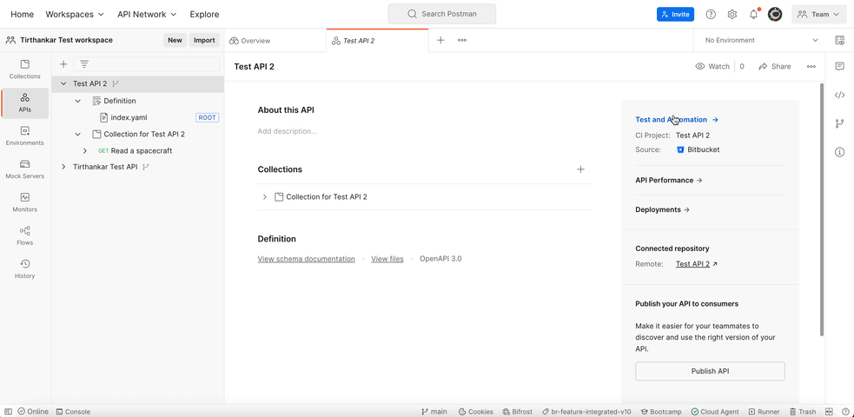
Task: Open the help question mark icon
Action: coord(711,15)
